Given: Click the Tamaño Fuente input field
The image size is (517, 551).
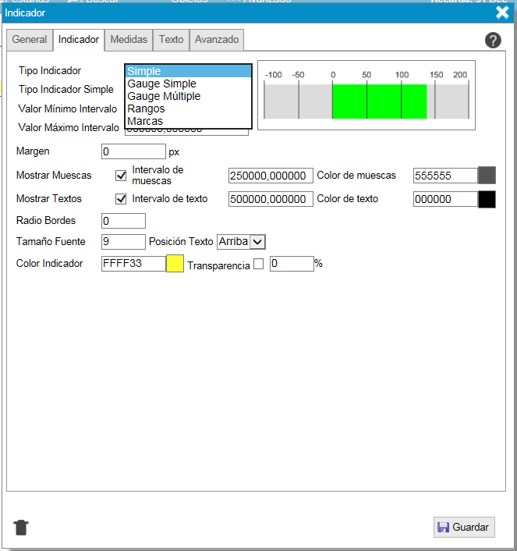Looking at the screenshot, I should point(123,242).
